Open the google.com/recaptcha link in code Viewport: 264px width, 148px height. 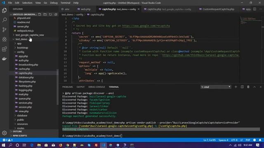click(146, 25)
